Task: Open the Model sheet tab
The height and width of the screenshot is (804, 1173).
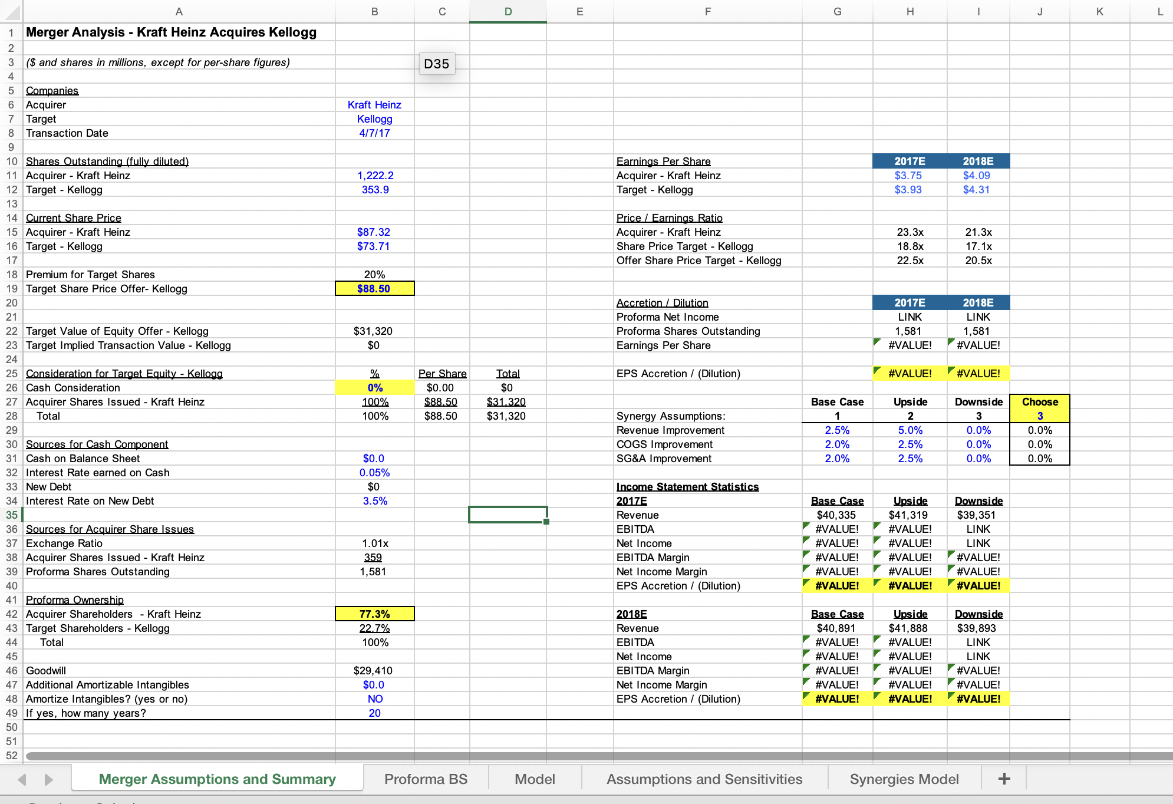Action: tap(534, 779)
